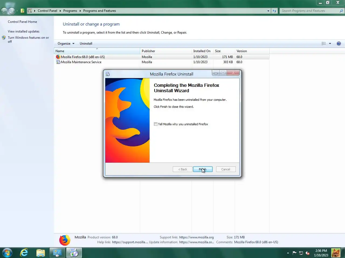345x258 pixels.
Task: Click Programs and Features breadcrumb
Action: click(x=99, y=11)
